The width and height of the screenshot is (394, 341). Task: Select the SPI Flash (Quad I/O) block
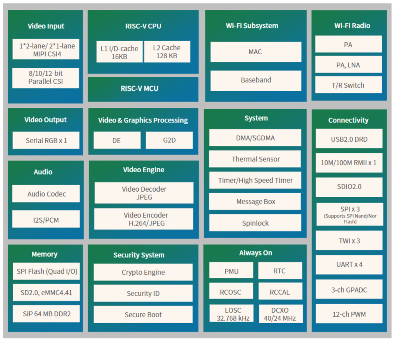(46, 271)
